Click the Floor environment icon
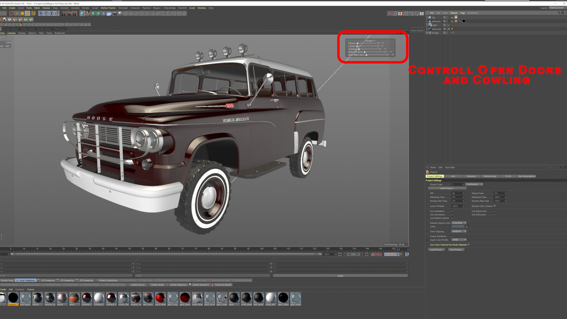 pos(109,14)
